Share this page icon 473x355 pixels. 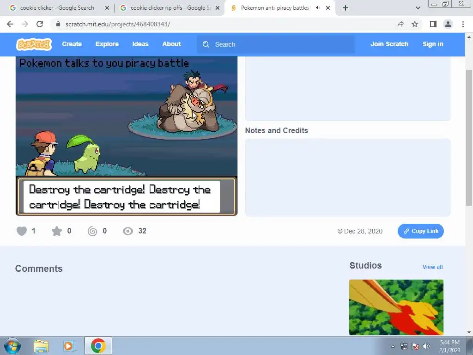point(400,24)
